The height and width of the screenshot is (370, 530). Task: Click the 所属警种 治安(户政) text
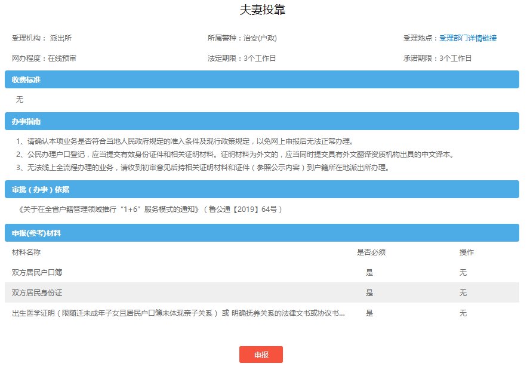tap(242, 38)
